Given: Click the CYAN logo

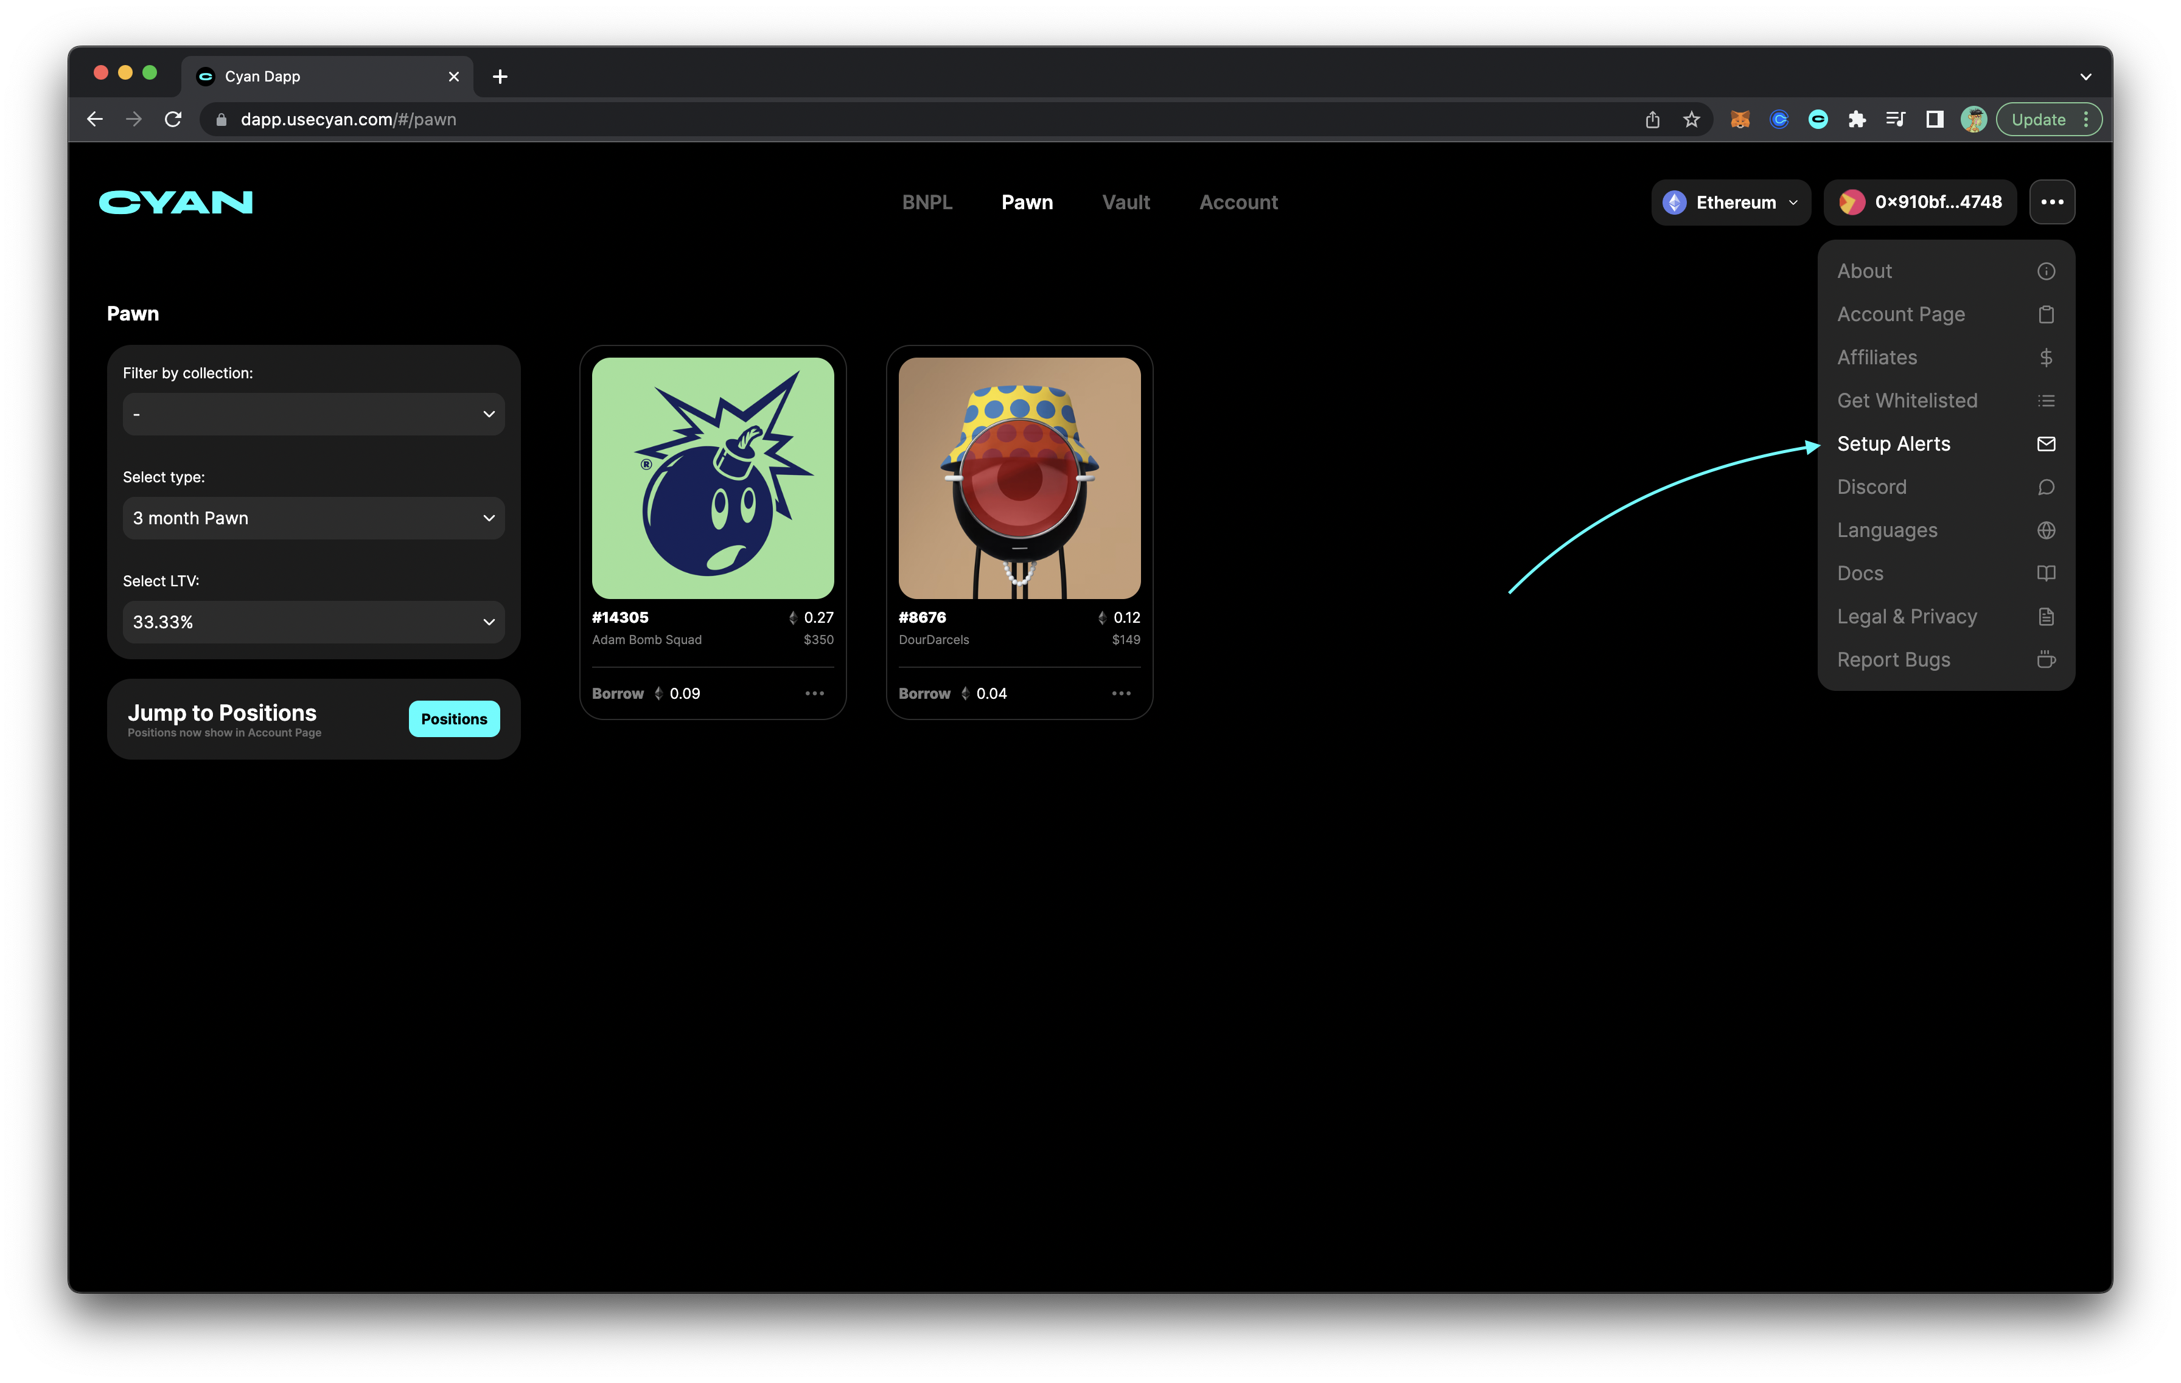Looking at the screenshot, I should click(176, 202).
